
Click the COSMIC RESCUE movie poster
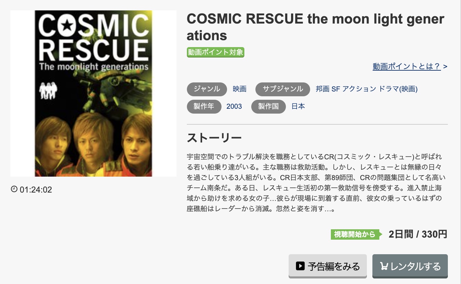click(93, 94)
